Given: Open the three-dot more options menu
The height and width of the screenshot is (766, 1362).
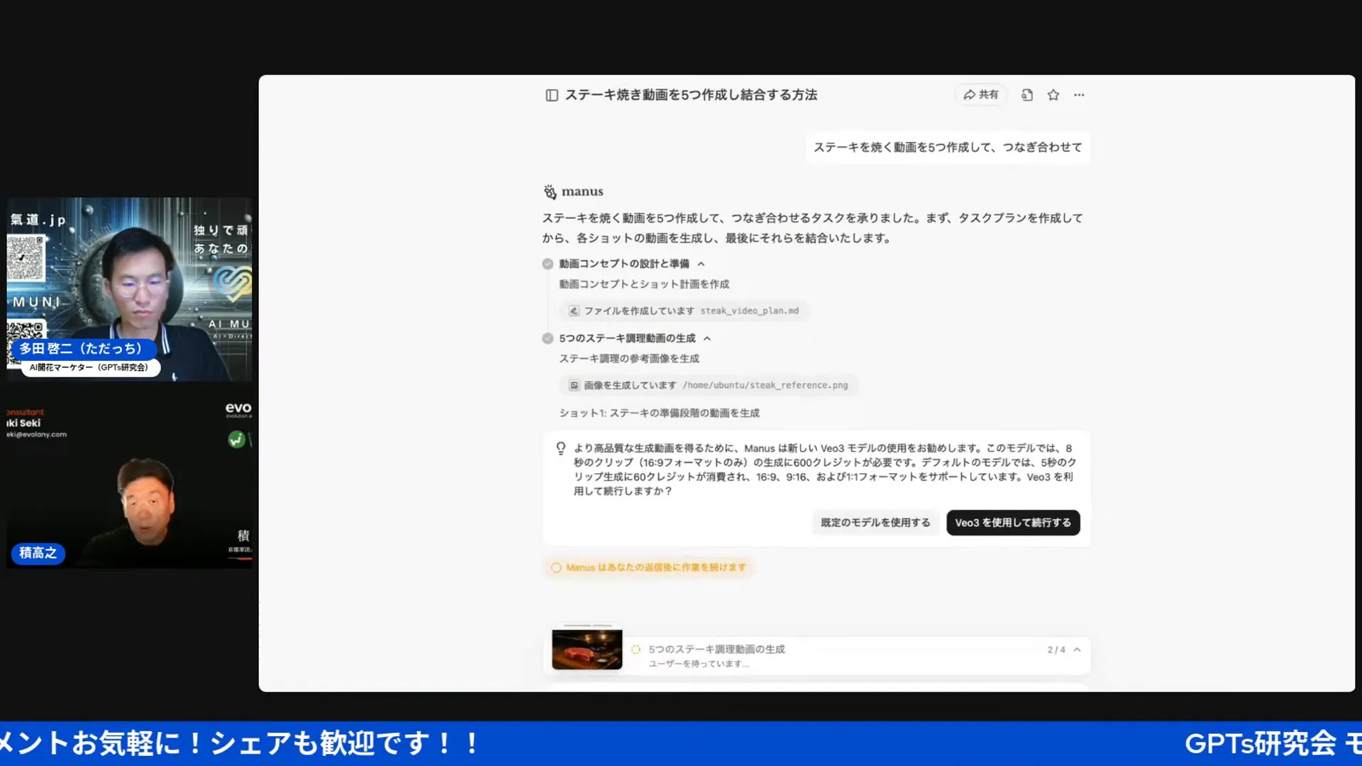Looking at the screenshot, I should point(1079,94).
